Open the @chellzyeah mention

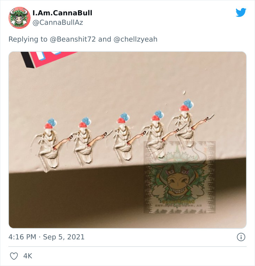pos(136,39)
